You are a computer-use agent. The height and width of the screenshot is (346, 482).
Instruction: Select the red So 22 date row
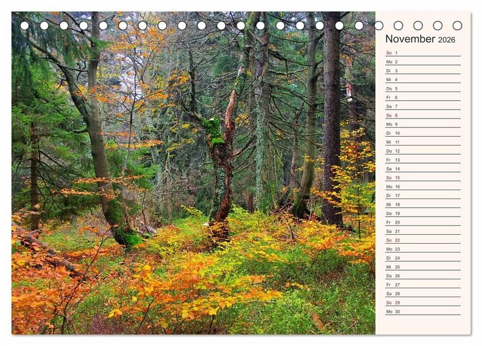click(x=422, y=240)
